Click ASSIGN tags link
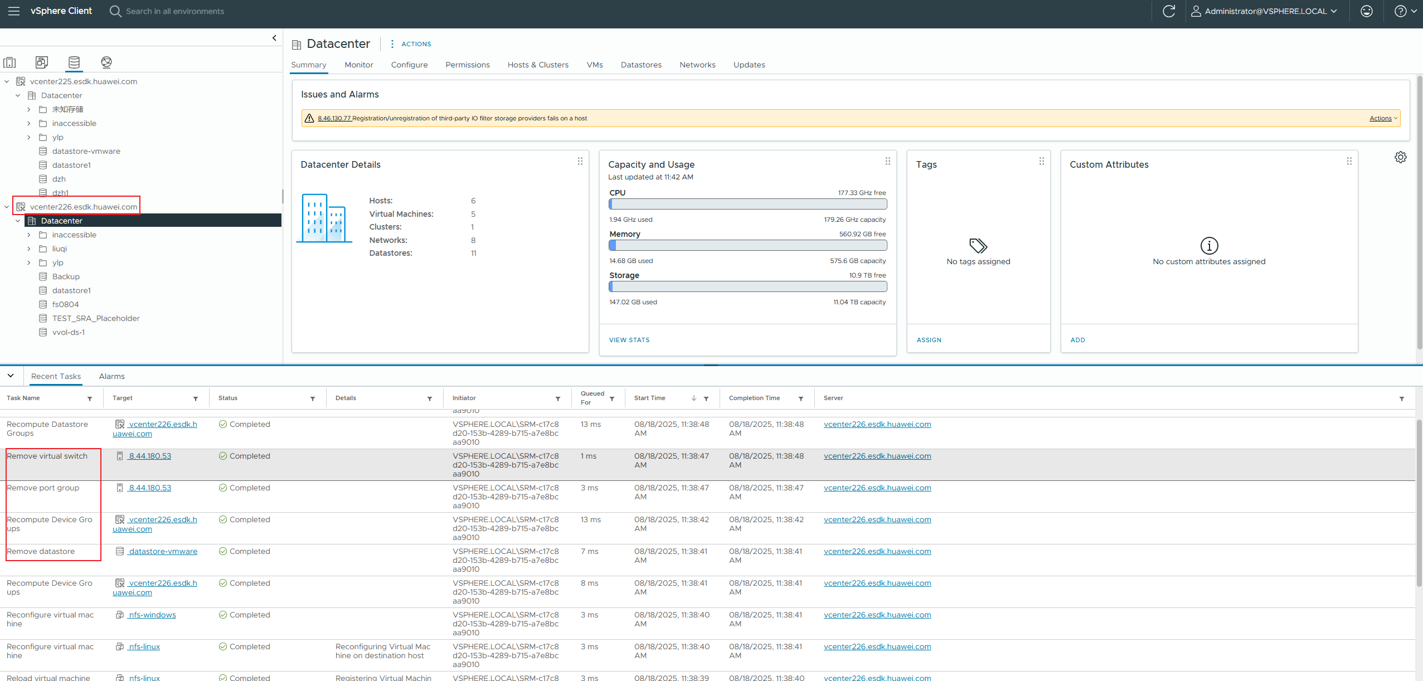This screenshot has width=1423, height=681. click(929, 340)
